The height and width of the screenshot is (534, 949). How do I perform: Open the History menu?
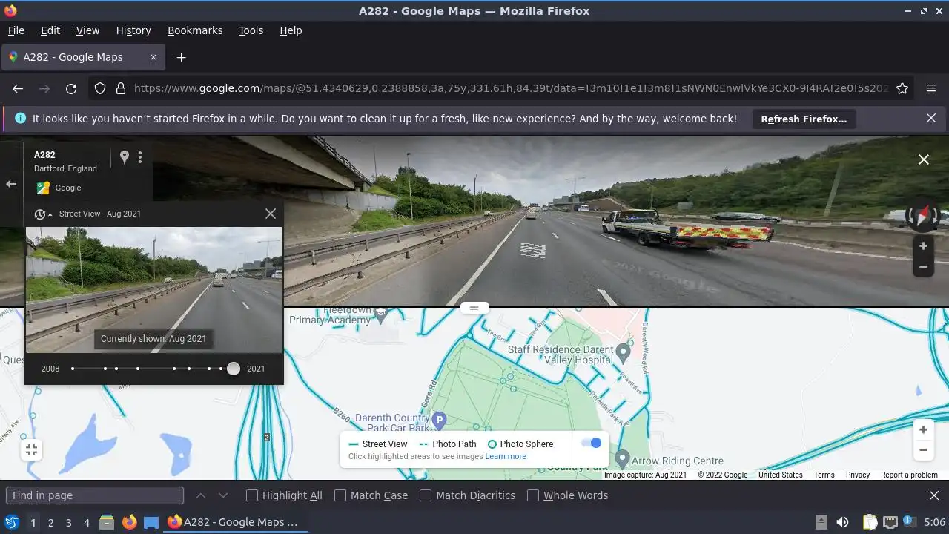(x=133, y=30)
